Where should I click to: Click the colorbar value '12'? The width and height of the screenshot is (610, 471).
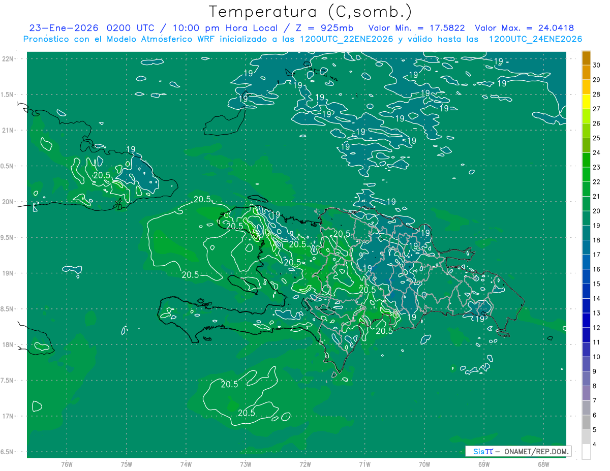point(597,328)
